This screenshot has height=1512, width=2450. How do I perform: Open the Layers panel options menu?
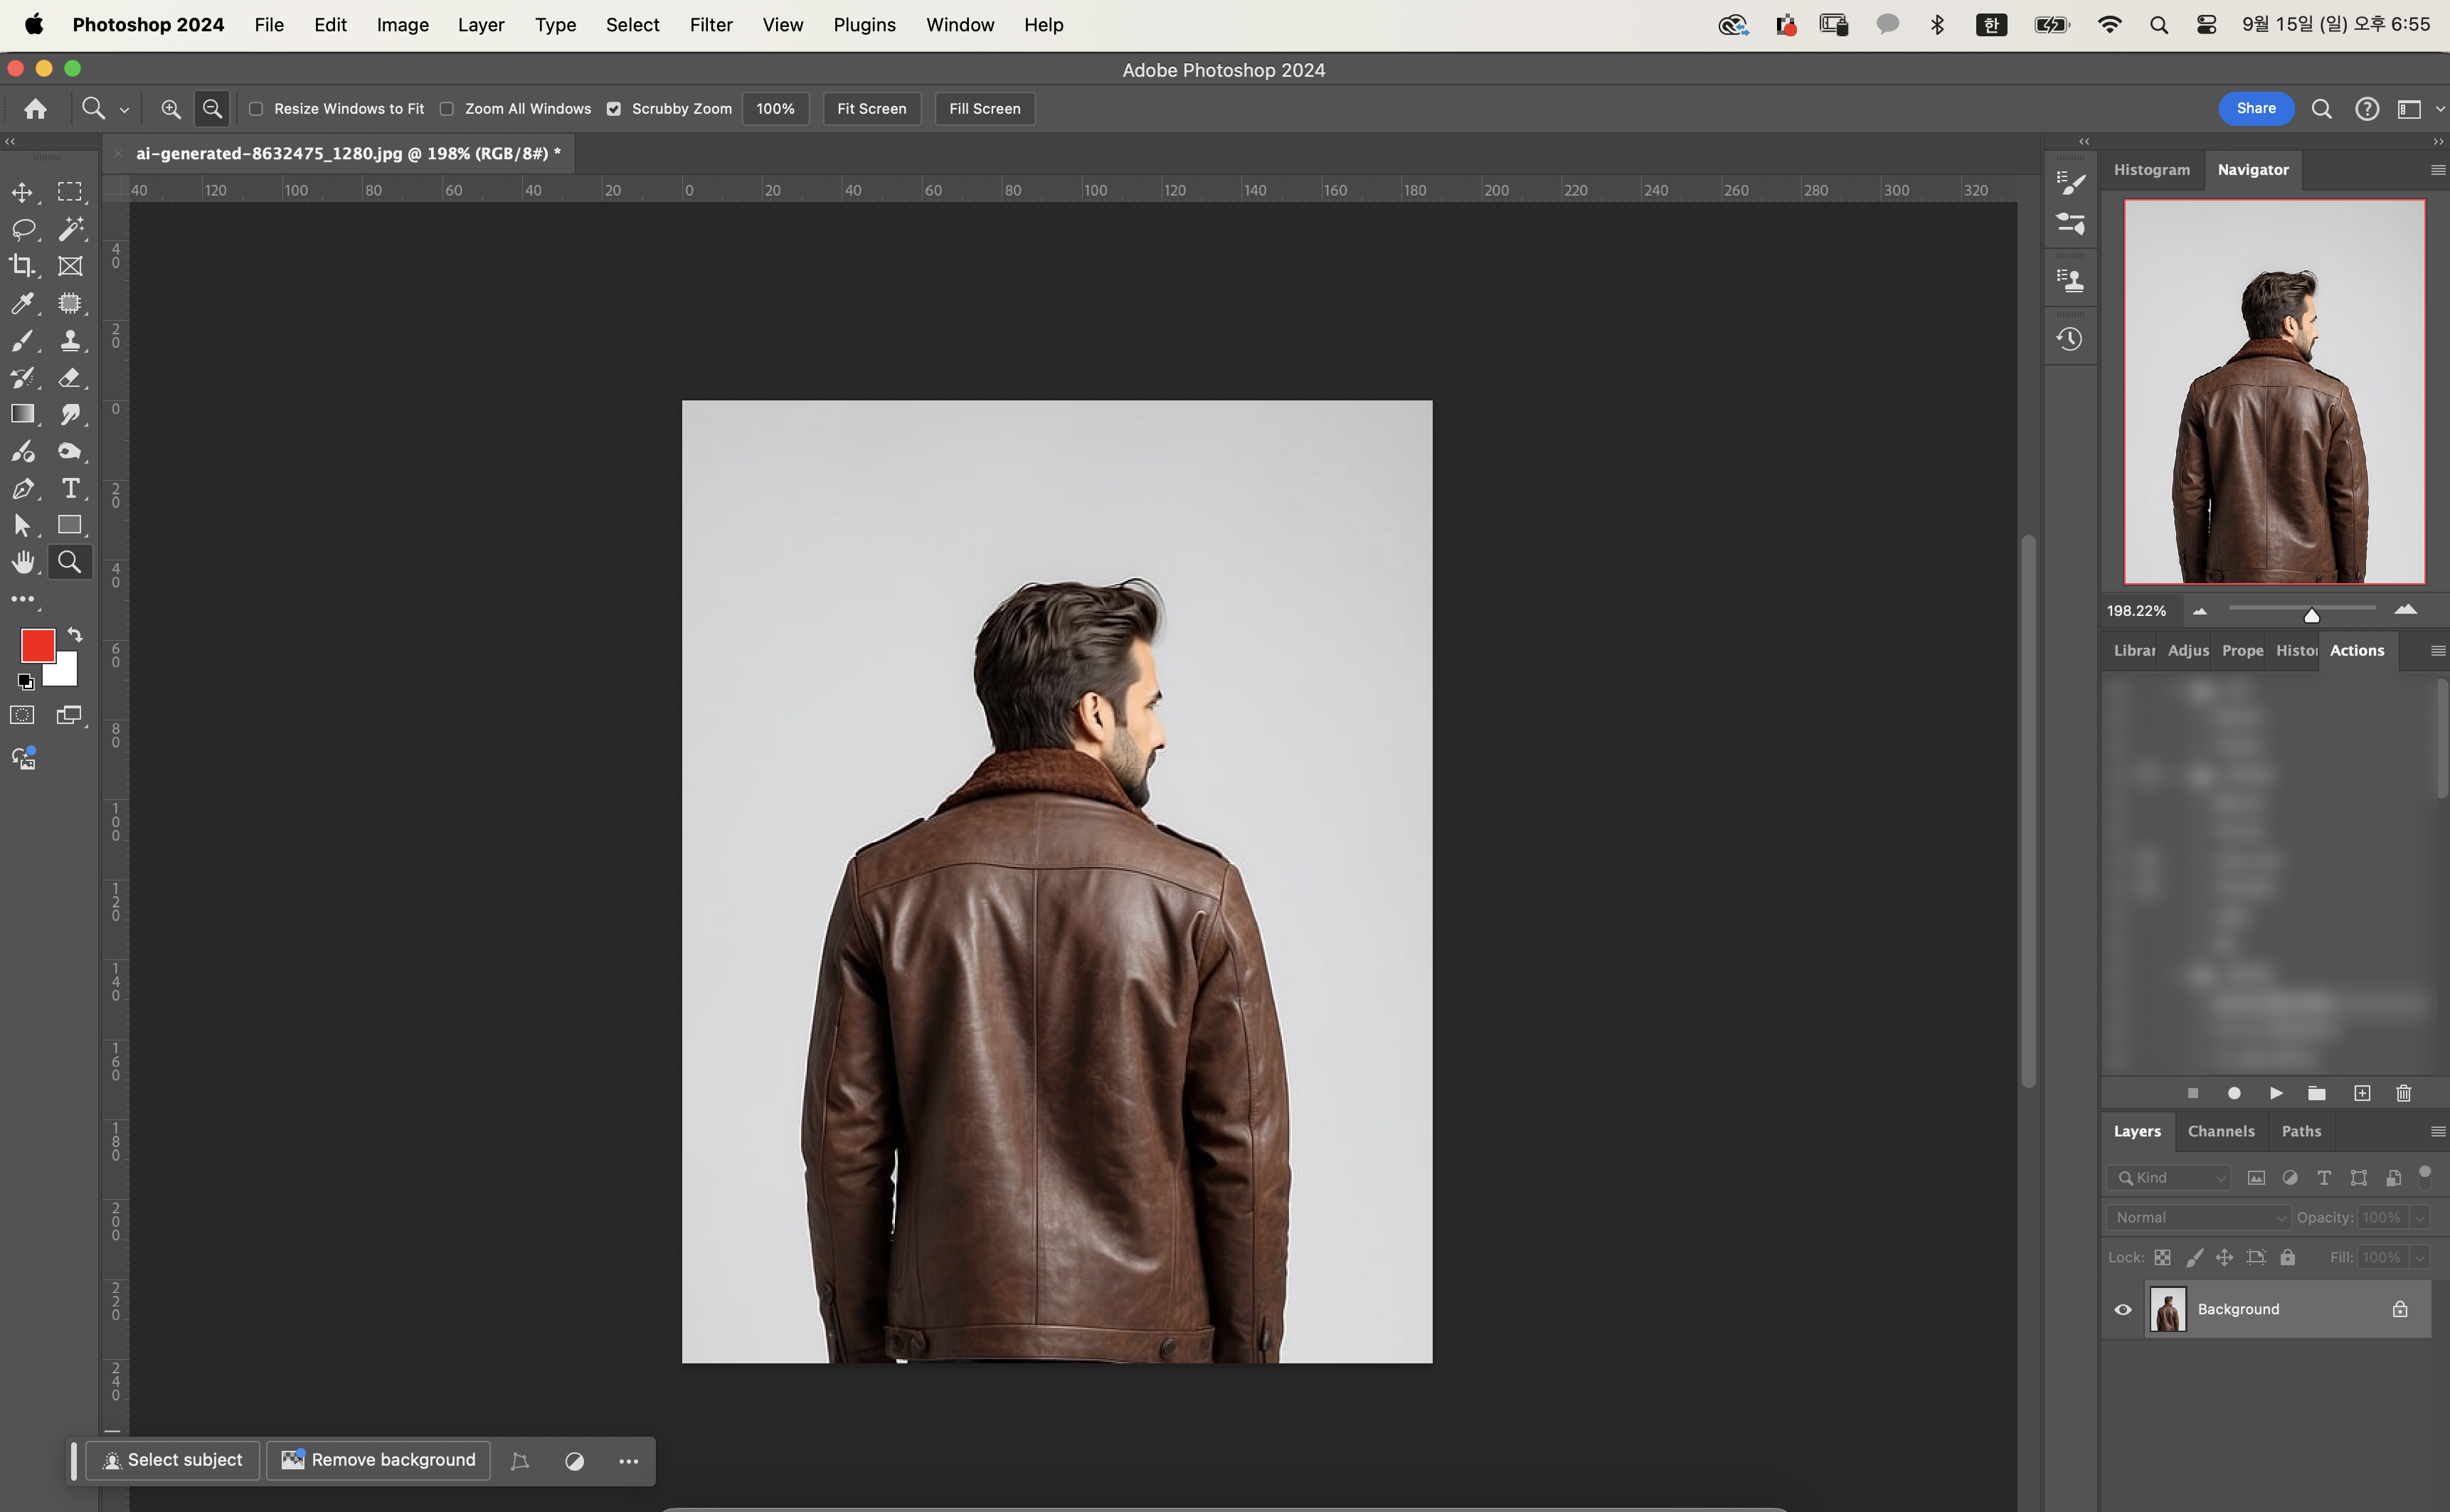[x=2437, y=1131]
